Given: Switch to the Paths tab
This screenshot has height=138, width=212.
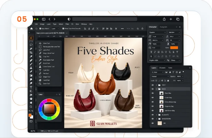Looking at the screenshot, I should point(170,68).
